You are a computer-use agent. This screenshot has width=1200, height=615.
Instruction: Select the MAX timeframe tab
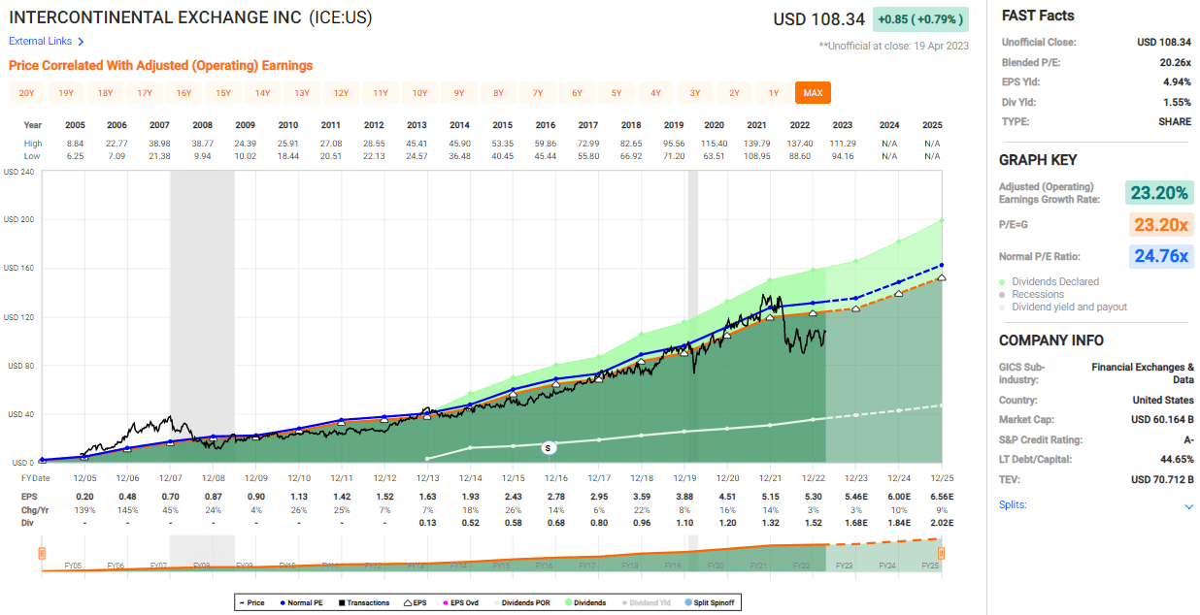point(813,92)
